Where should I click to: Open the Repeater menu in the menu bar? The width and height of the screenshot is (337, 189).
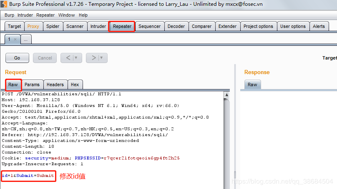pyautogui.click(x=45, y=15)
